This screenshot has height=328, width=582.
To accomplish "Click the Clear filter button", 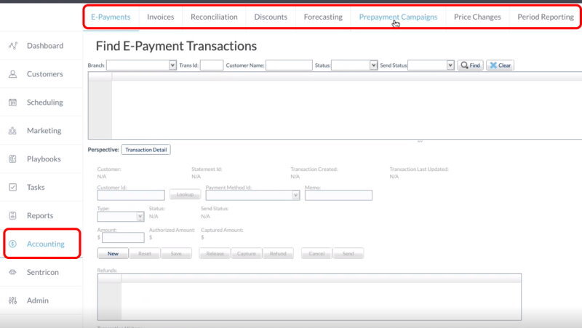I will [x=500, y=65].
